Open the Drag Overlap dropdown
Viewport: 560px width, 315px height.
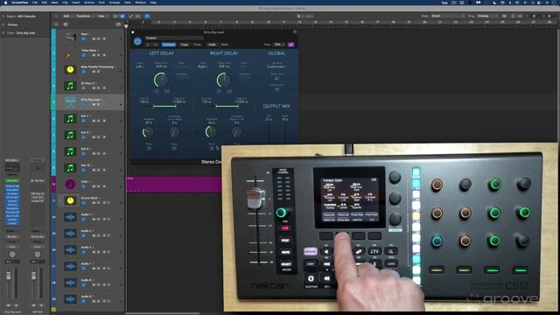click(x=488, y=16)
